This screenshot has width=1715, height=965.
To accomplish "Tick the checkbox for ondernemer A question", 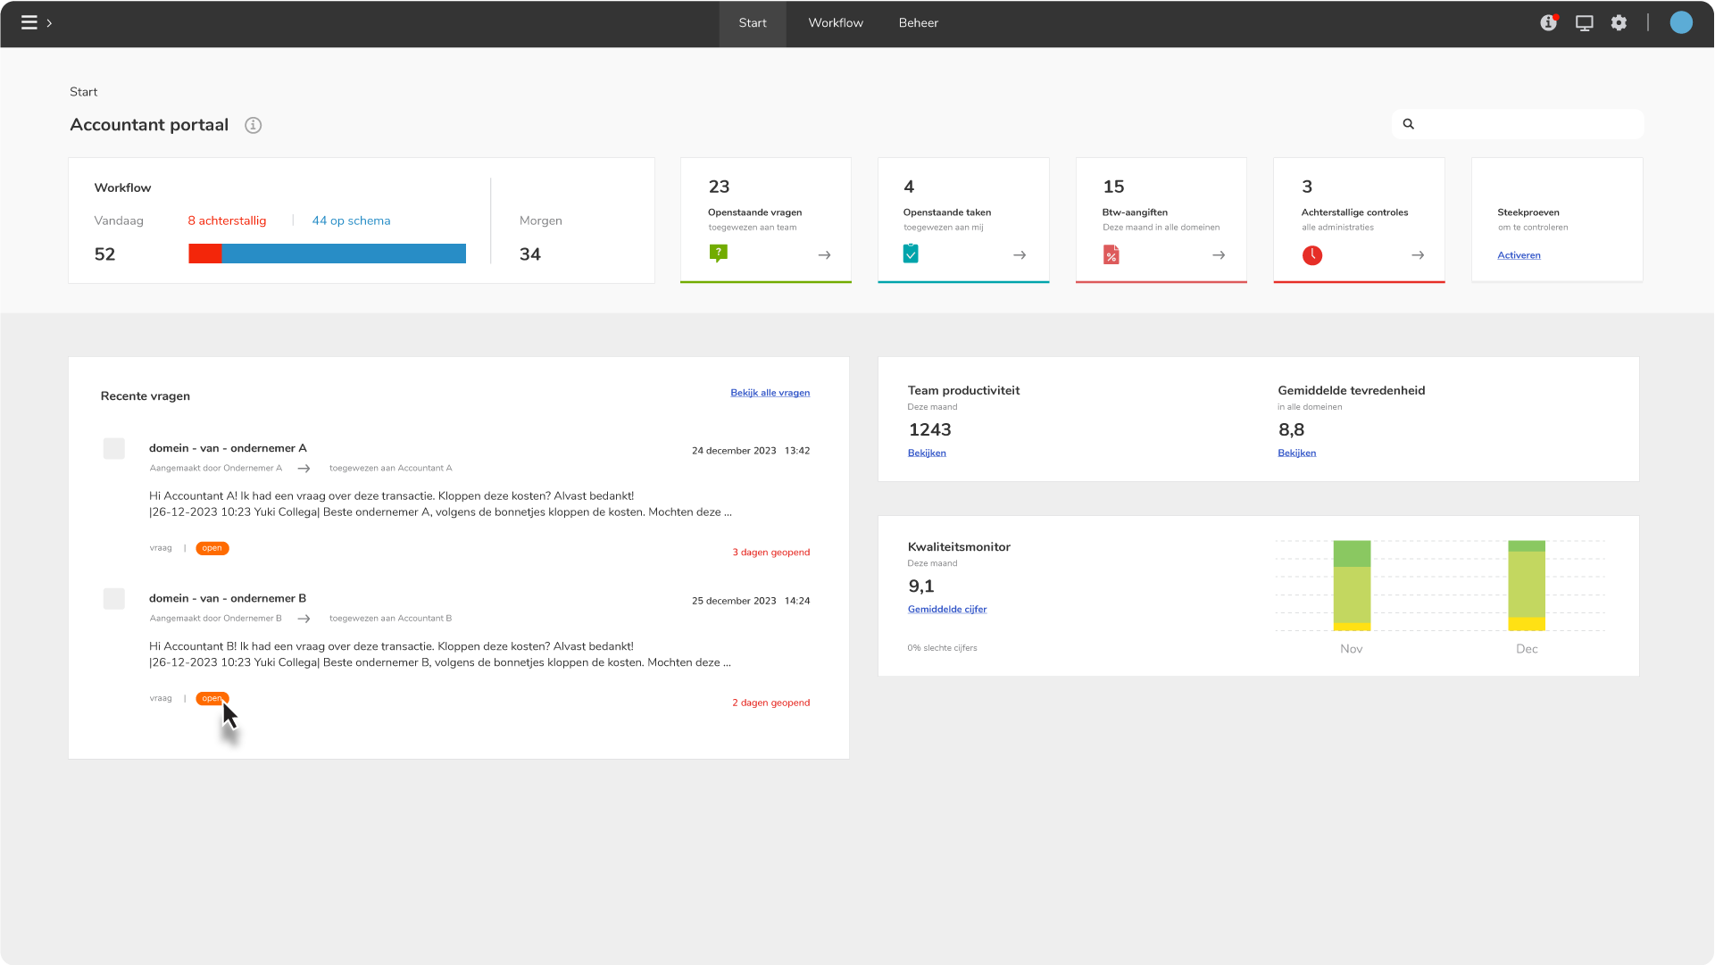I will 114,448.
